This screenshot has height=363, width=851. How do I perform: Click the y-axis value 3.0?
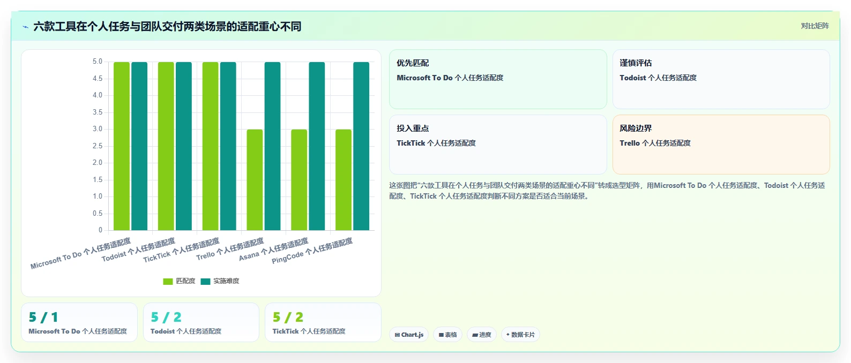point(97,129)
